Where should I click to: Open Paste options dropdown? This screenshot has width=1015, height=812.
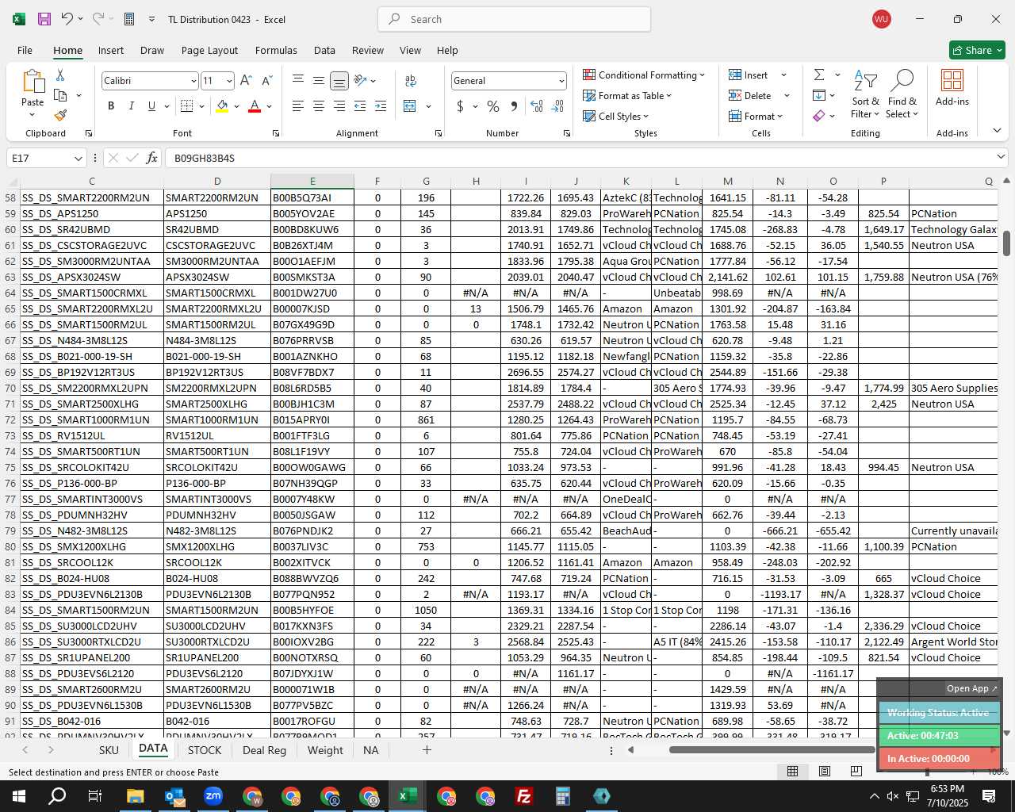33,115
